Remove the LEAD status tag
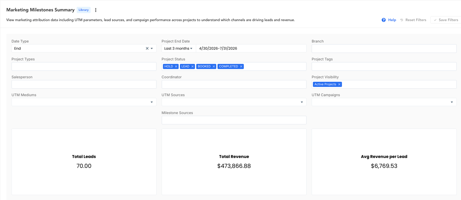 click(x=193, y=67)
